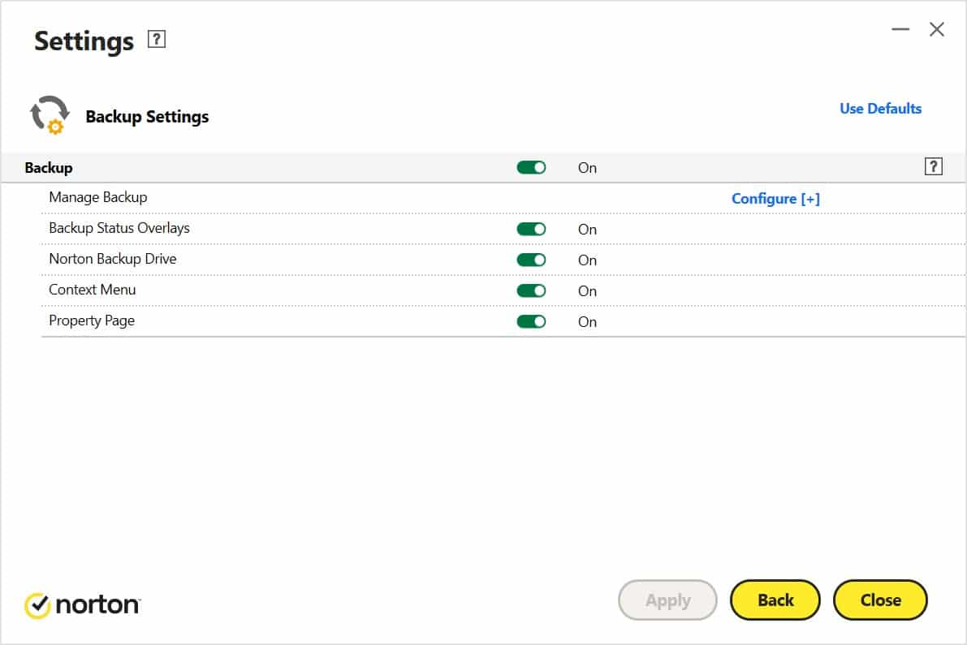Close the Settings window with X
Viewport: 967px width, 645px height.
point(937,29)
